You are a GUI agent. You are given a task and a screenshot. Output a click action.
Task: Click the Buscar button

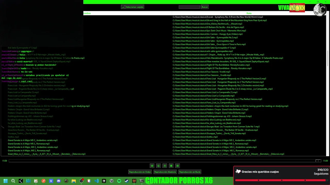[x=205, y=7]
